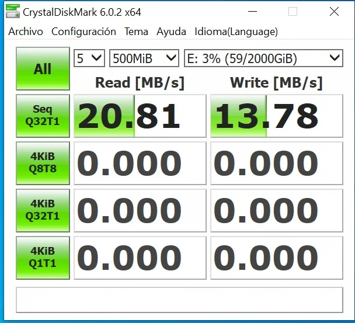
Task: Click the Read [MB/s] column header
Action: (140, 83)
